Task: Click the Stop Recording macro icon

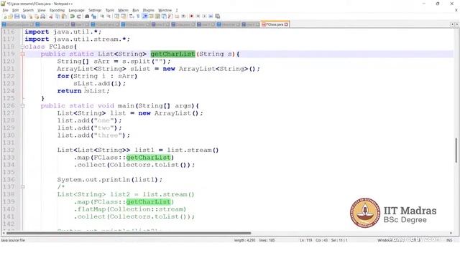Action: click(198, 16)
